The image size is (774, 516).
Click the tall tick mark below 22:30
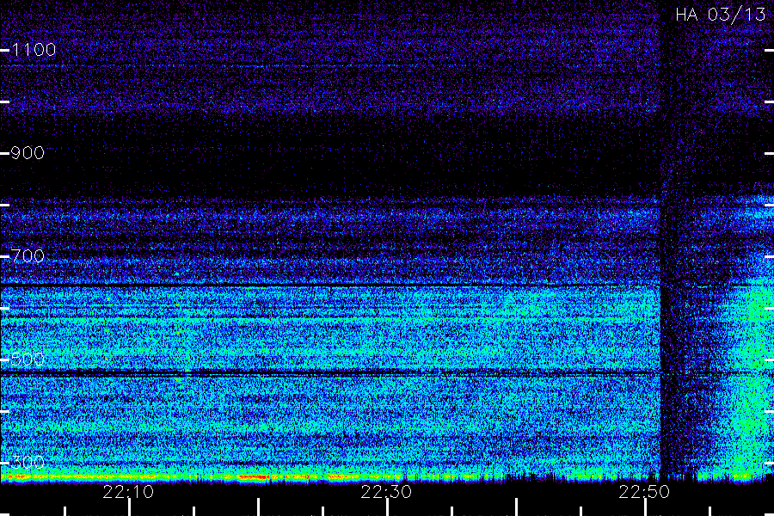tap(388, 507)
